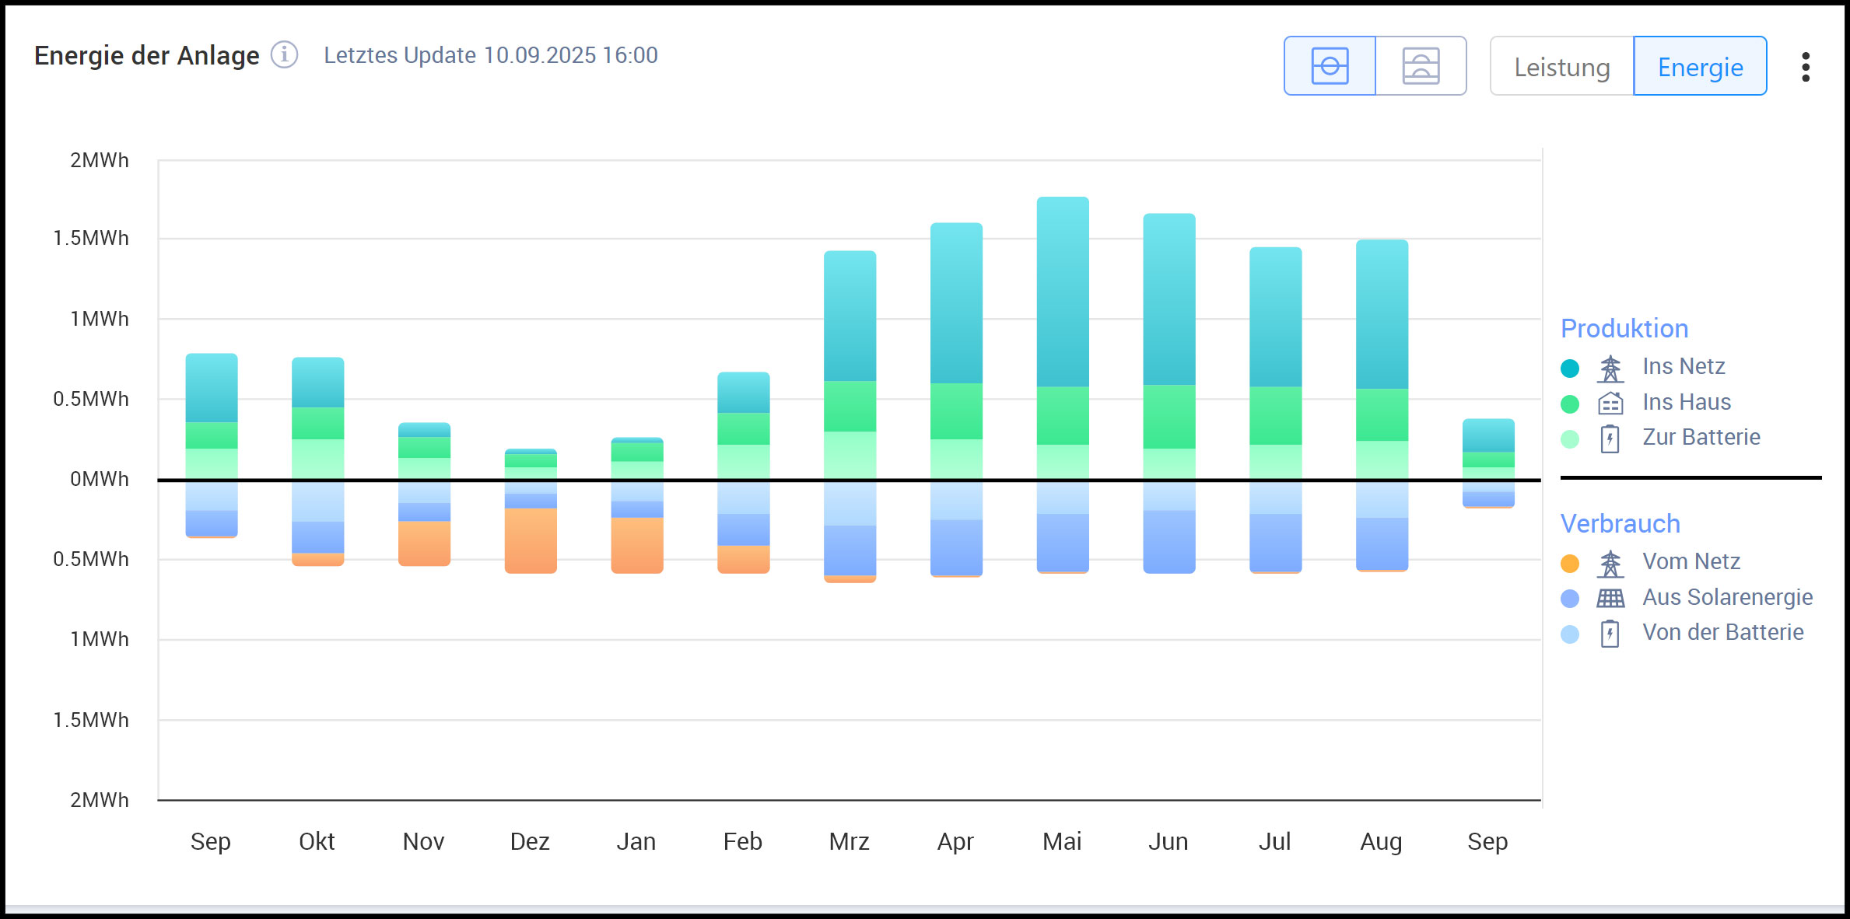Click the solar panel icon for Aus Solarenergie
The width and height of the screenshot is (1850, 919).
1610,598
